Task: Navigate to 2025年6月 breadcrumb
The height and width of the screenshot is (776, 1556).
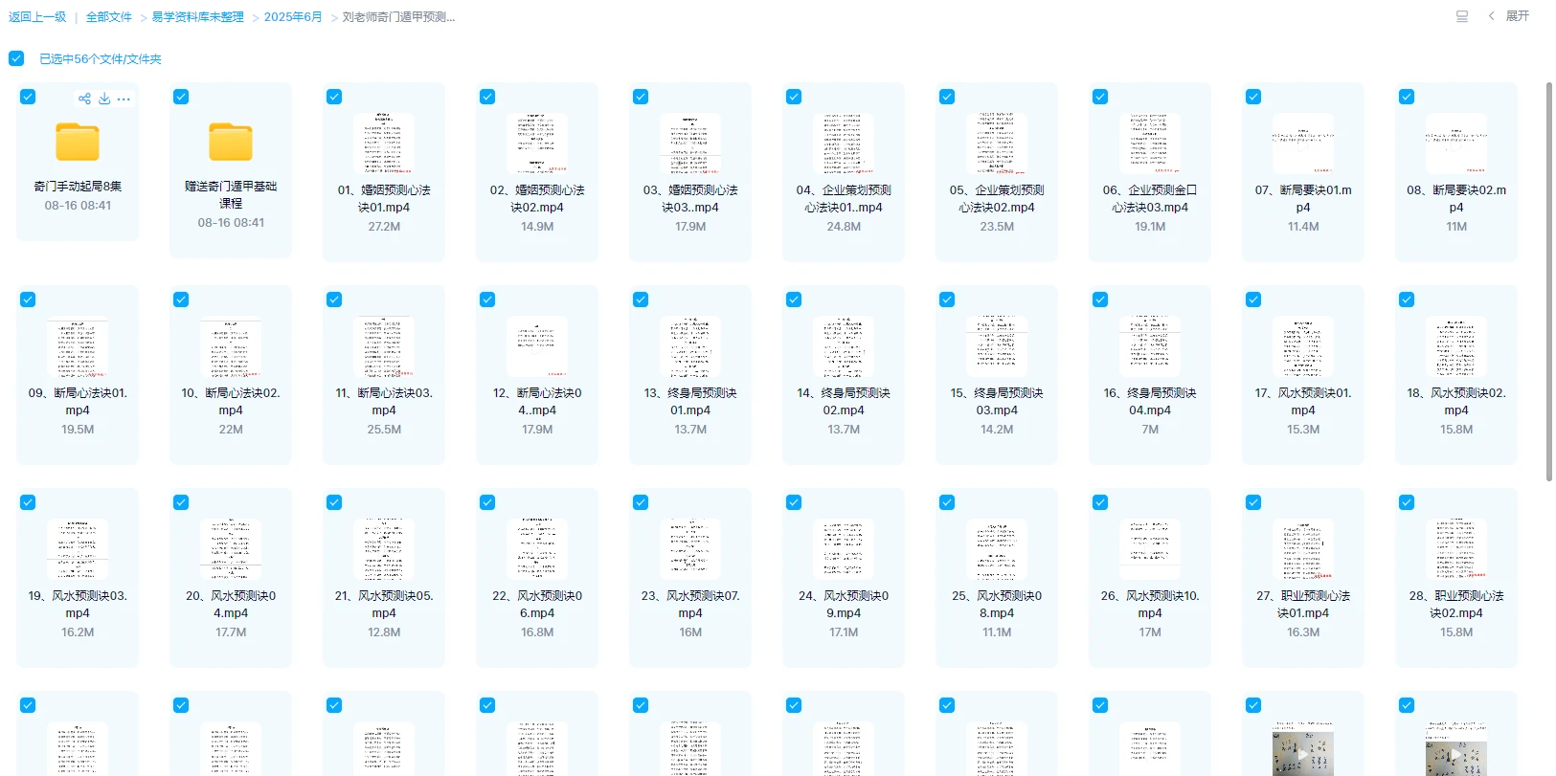Action: tap(293, 17)
